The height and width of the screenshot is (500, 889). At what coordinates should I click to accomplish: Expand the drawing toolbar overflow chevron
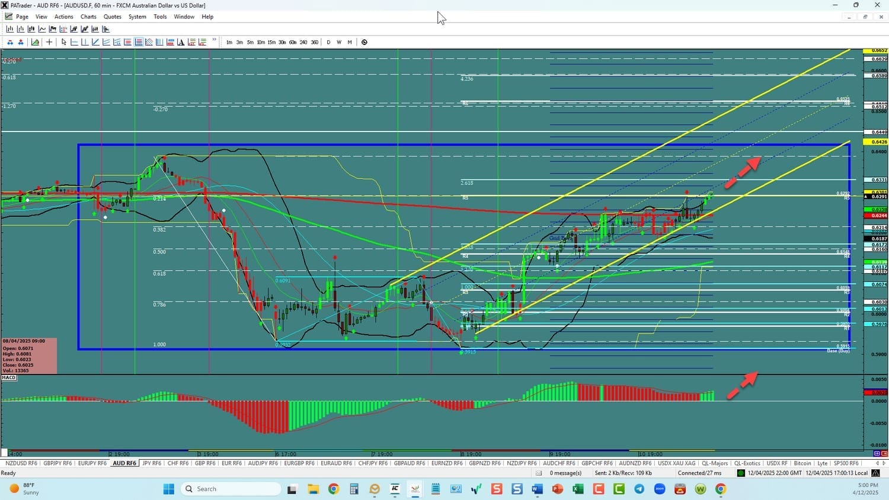[215, 40]
